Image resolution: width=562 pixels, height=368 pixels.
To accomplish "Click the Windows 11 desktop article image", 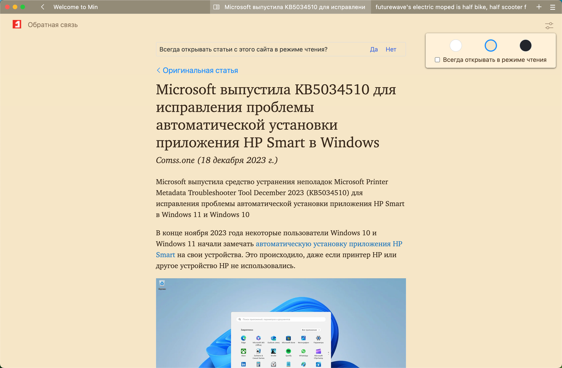I will (x=281, y=323).
